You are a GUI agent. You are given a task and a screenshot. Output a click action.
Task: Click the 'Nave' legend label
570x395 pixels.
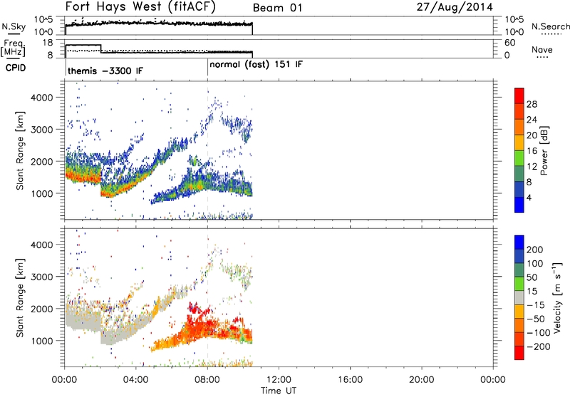542,49
